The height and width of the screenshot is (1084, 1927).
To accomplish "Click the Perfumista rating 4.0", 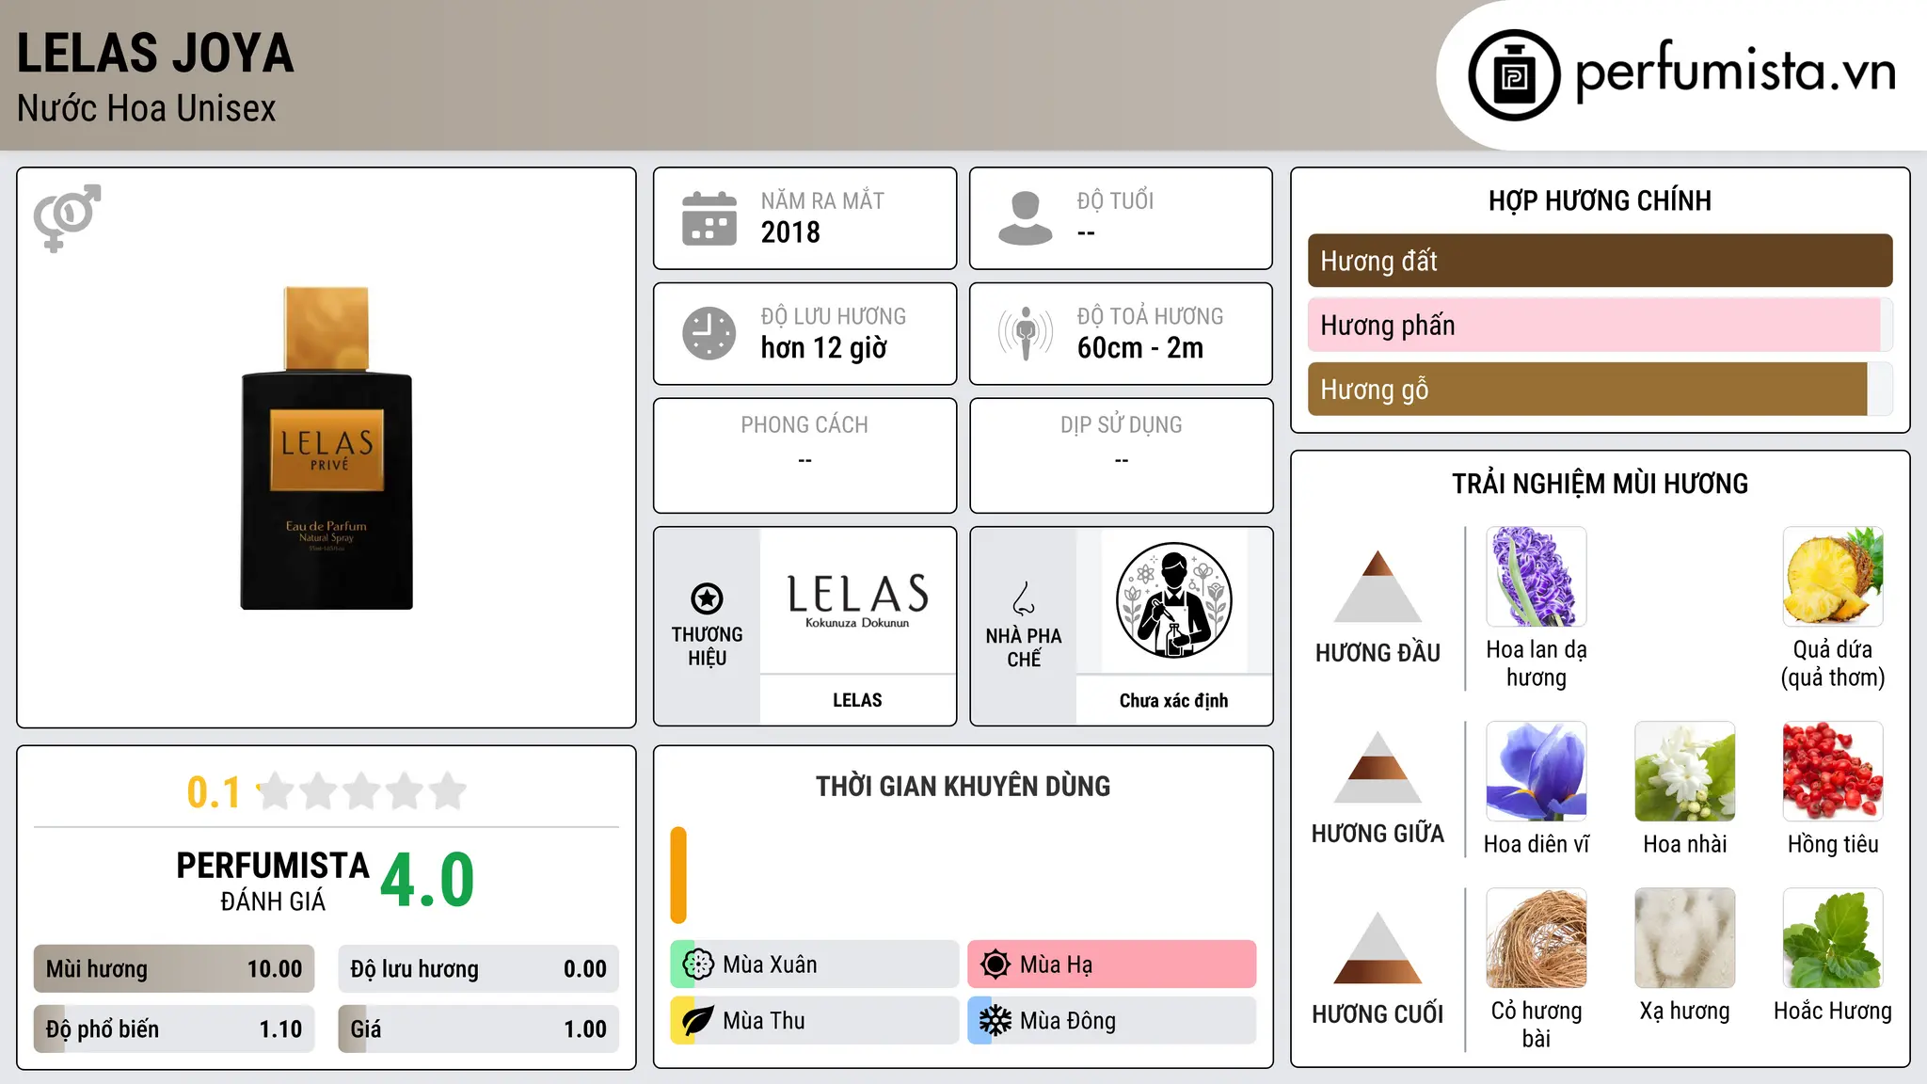I will pyautogui.click(x=427, y=881).
